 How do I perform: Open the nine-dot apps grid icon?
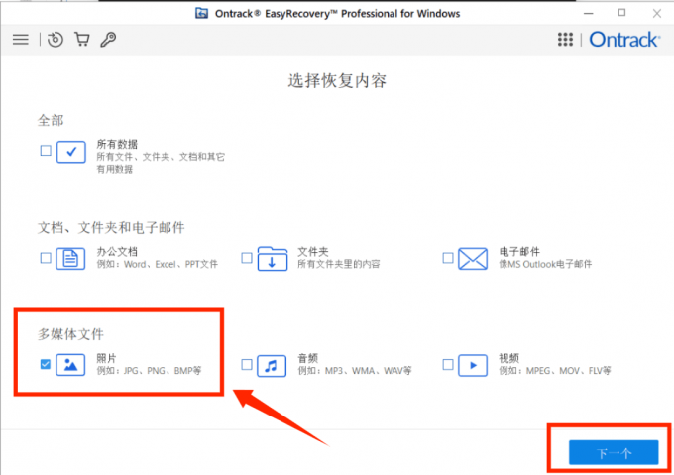coord(565,39)
